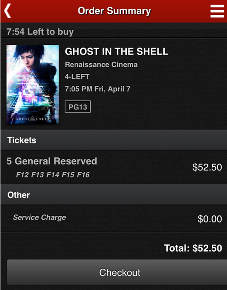Tap the $0.00 service charge amount

210,219
